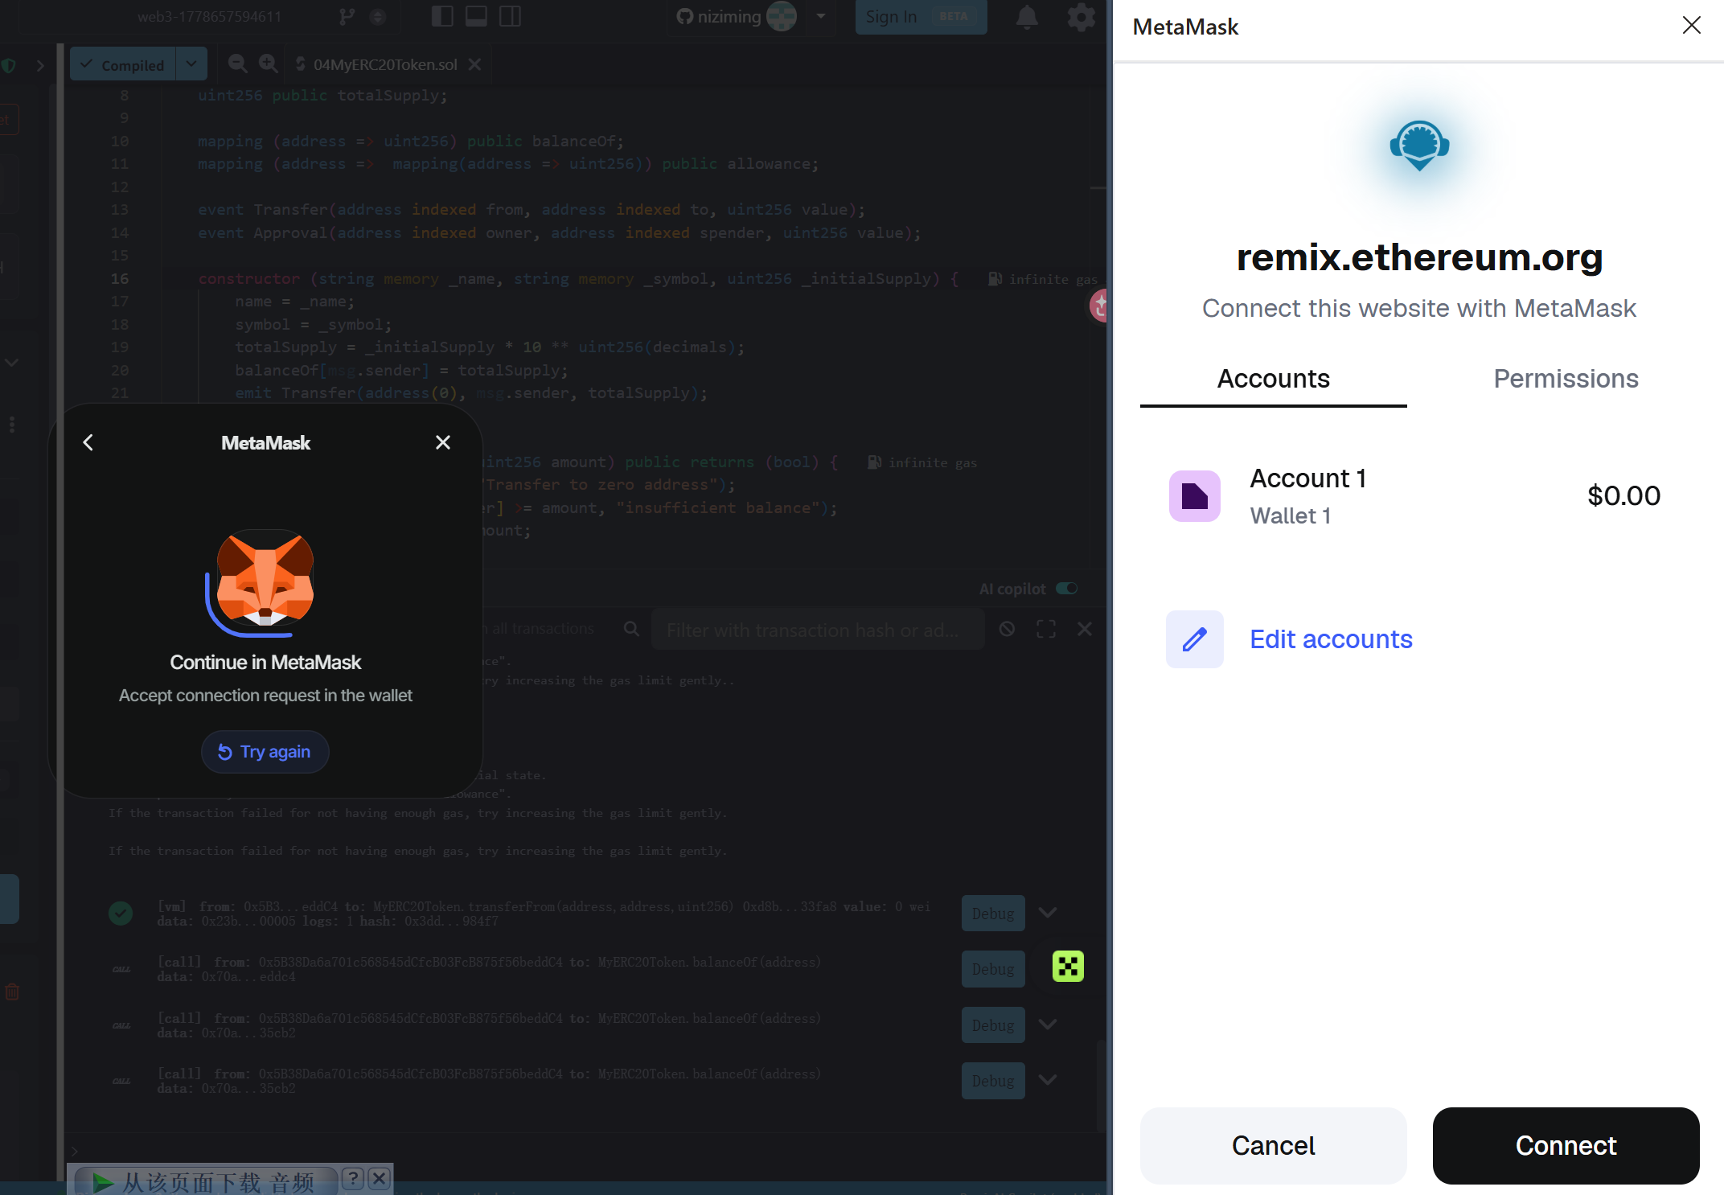The width and height of the screenshot is (1724, 1195).
Task: Zoom in the editor font
Action: pos(268,64)
